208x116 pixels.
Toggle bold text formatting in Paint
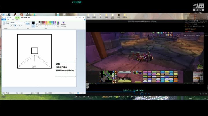coord(15,26)
